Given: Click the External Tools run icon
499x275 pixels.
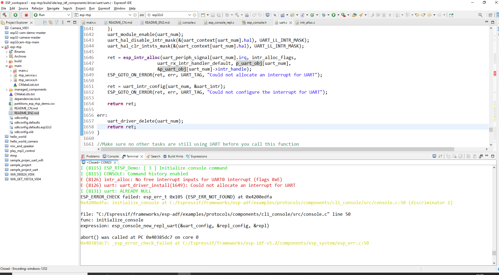Looking at the screenshot, I should [343, 15].
